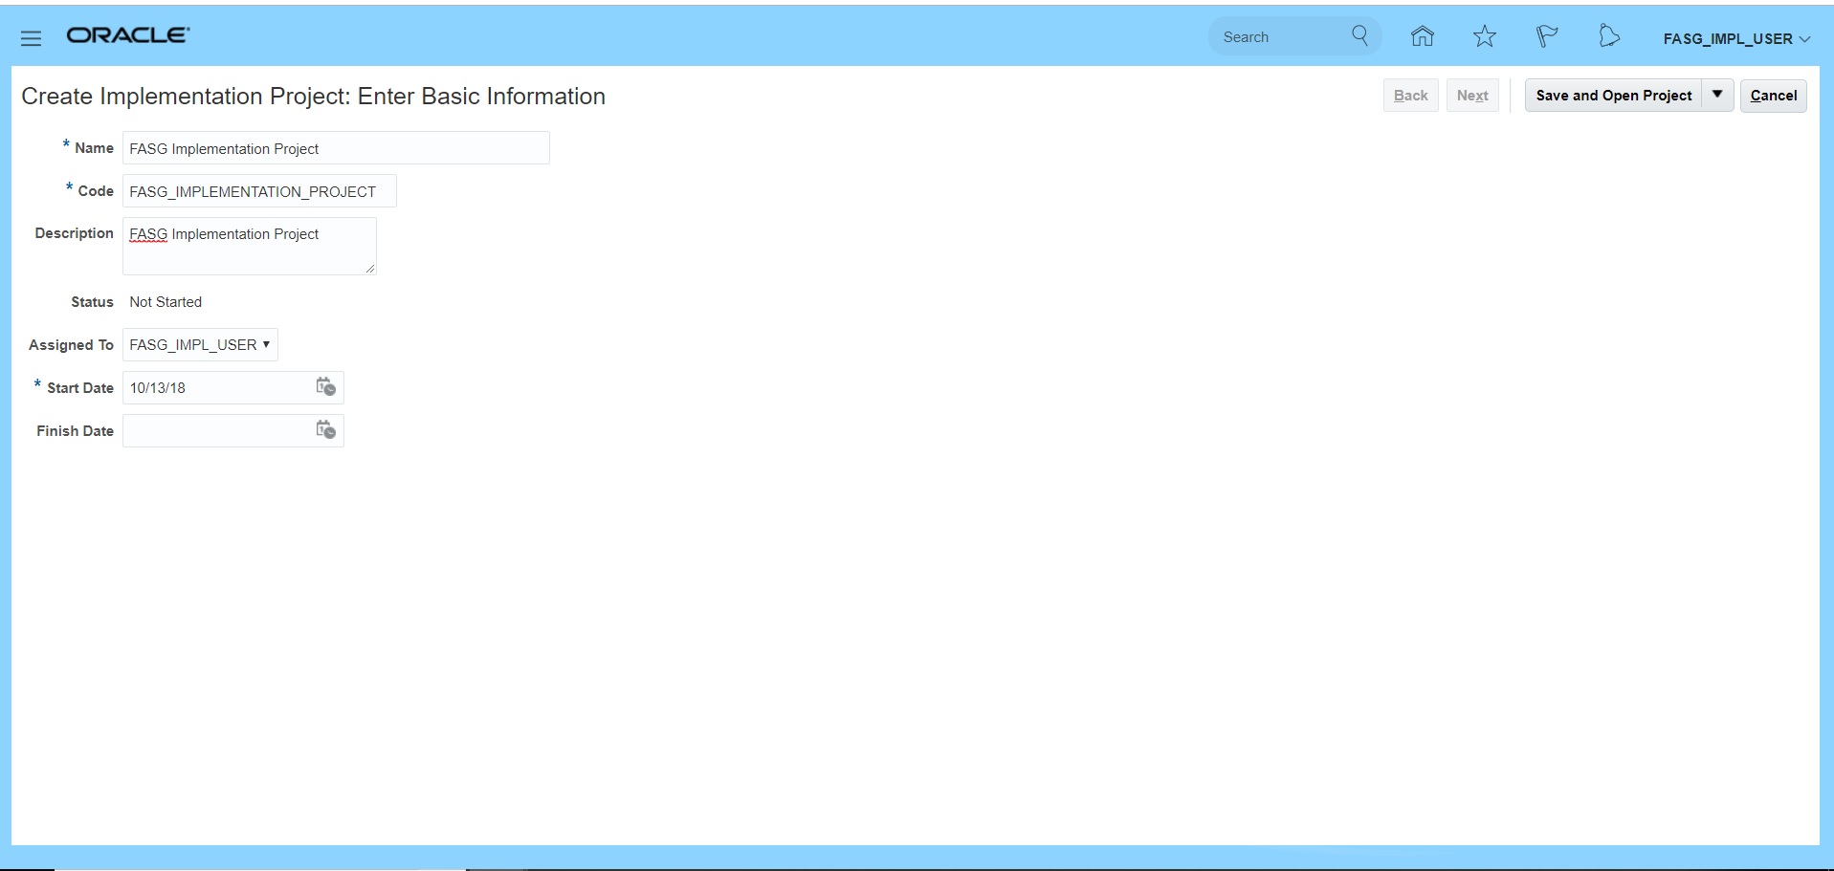Expand the FASG_IMPL_USER account menu

[x=1735, y=39]
